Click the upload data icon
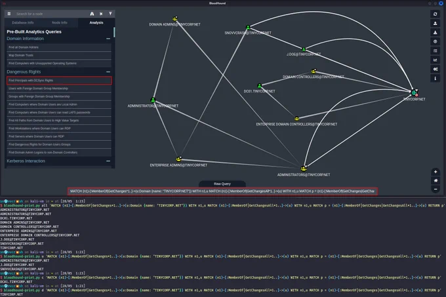The width and height of the screenshot is (446, 297). coord(436,41)
